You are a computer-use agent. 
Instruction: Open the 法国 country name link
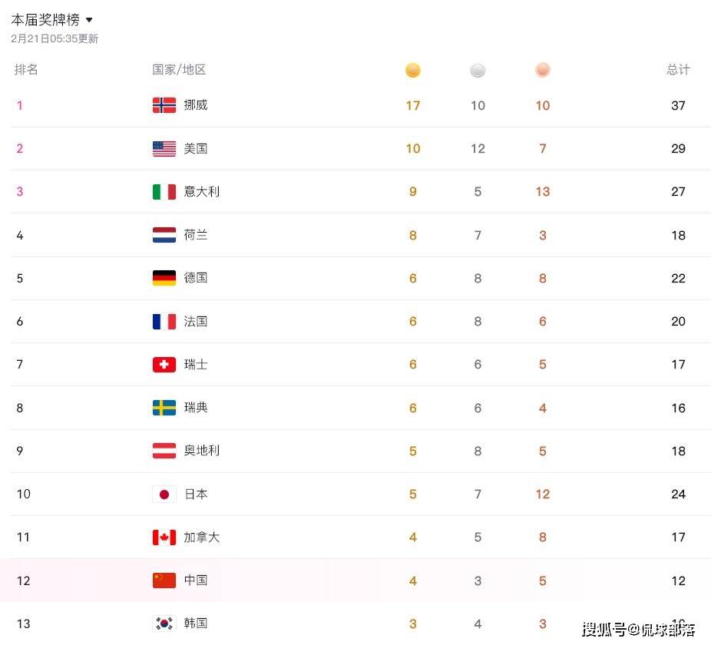click(196, 322)
